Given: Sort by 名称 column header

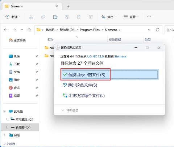Looking at the screenshot, I should coord(50,40).
